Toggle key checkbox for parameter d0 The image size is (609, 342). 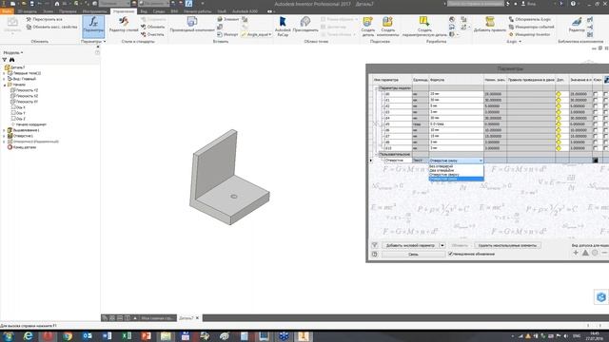tap(595, 94)
